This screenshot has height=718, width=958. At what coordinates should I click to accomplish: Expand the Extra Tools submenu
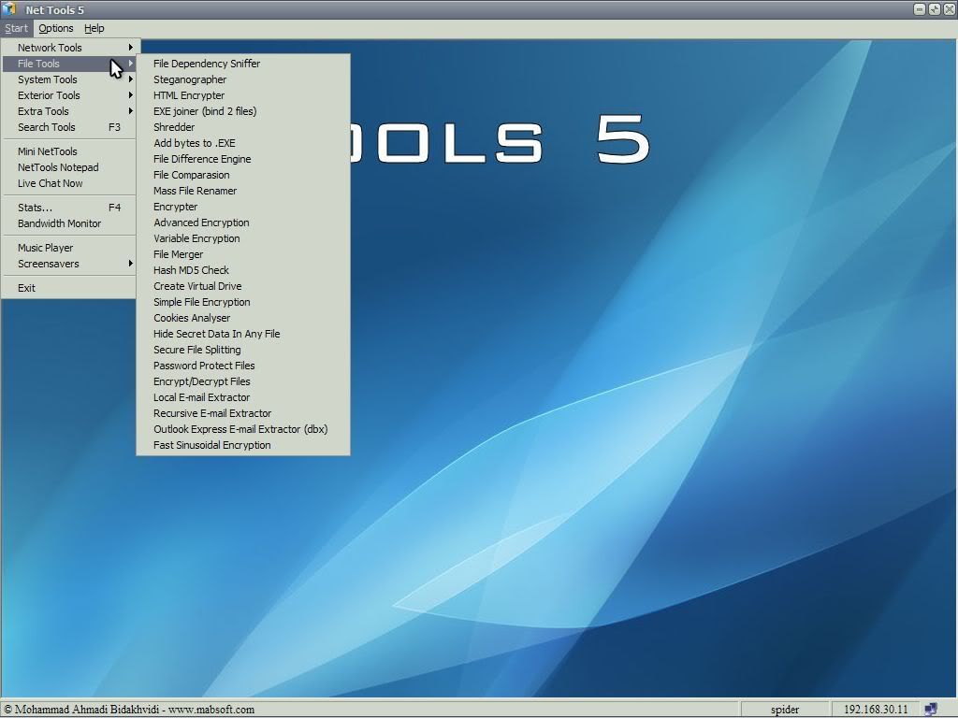69,111
